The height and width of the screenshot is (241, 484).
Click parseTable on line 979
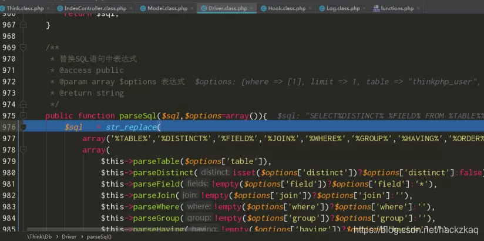point(156,161)
